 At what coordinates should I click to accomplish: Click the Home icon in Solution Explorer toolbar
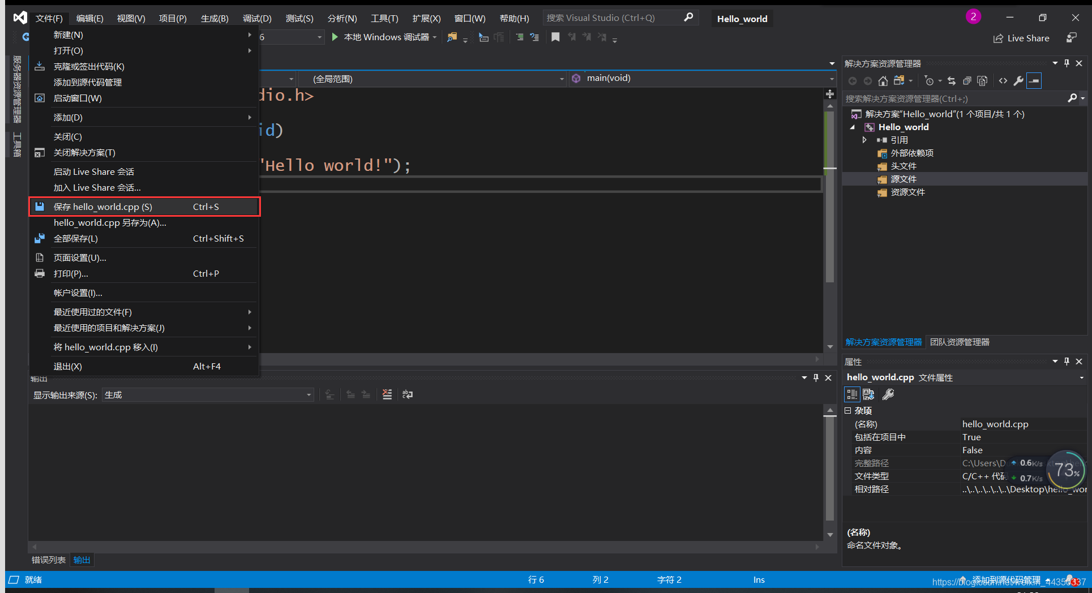pyautogui.click(x=883, y=80)
